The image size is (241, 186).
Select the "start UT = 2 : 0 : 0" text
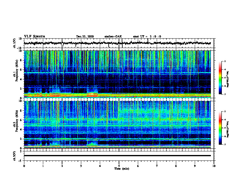point(147,36)
